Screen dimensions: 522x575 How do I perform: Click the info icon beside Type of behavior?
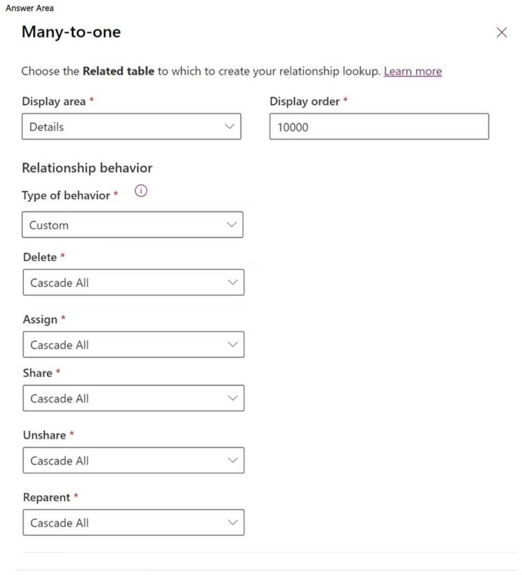click(x=141, y=191)
